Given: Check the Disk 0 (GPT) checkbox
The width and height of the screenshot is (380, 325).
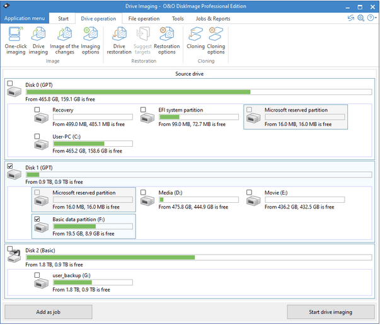Looking at the screenshot, I should 9,83.
